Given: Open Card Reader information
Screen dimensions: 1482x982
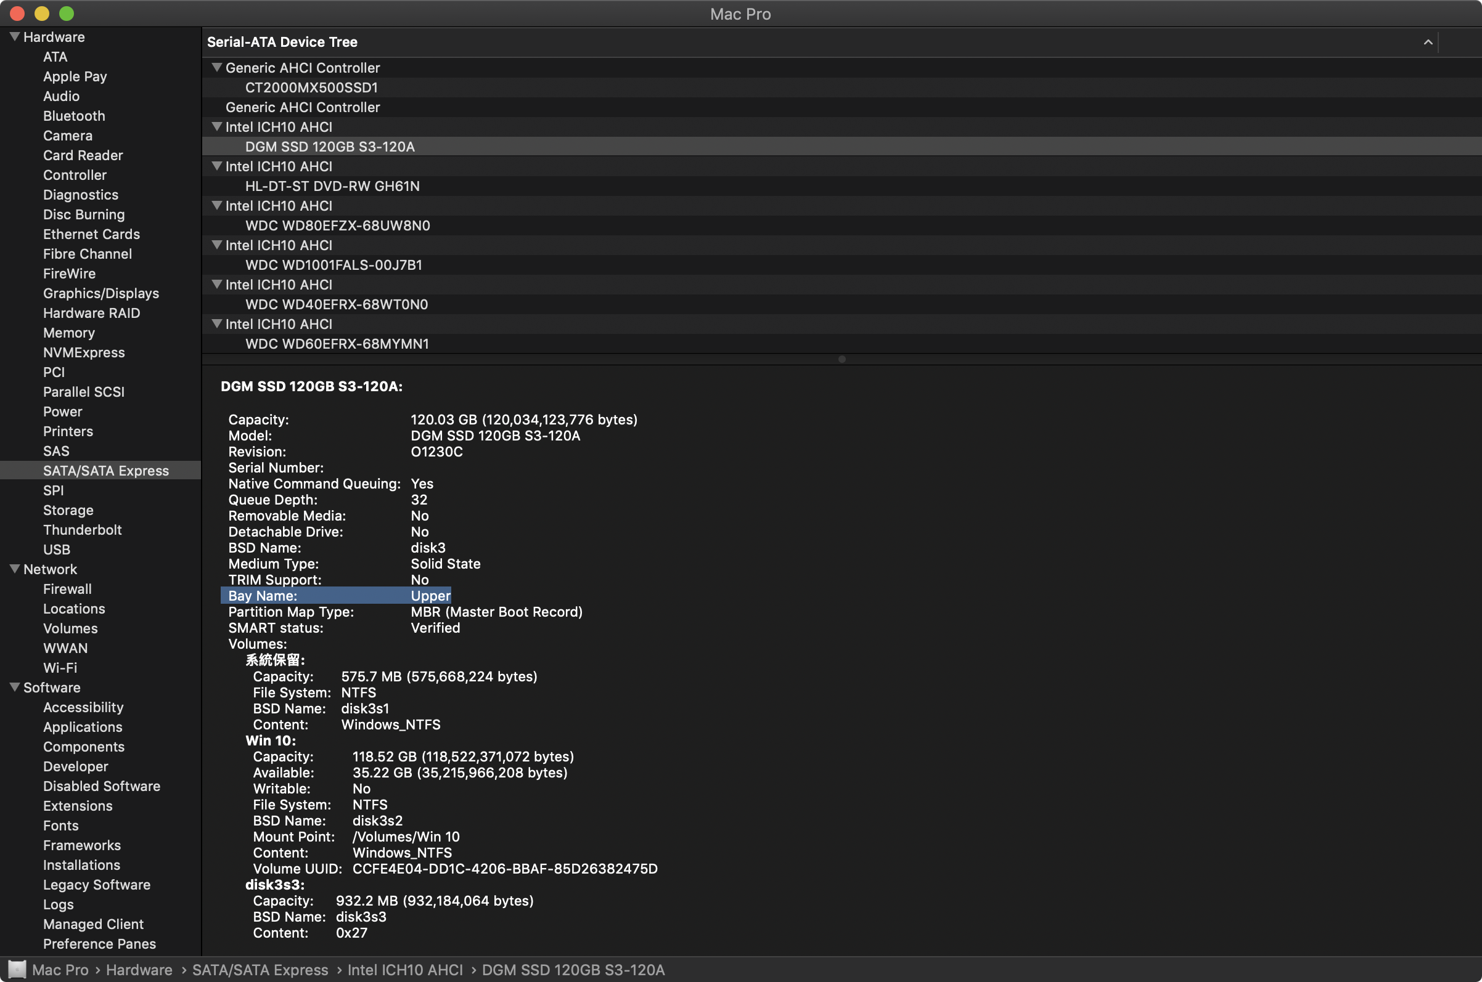Looking at the screenshot, I should [x=83, y=155].
